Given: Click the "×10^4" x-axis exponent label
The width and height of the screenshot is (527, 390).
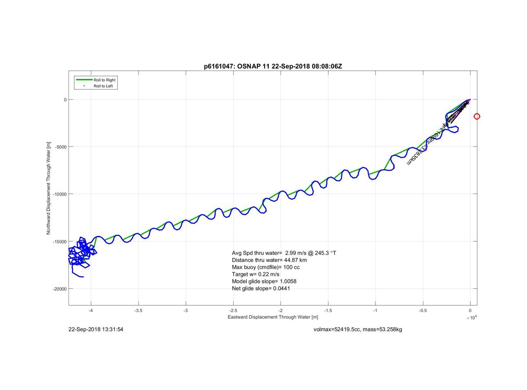Looking at the screenshot, I should [x=471, y=317].
